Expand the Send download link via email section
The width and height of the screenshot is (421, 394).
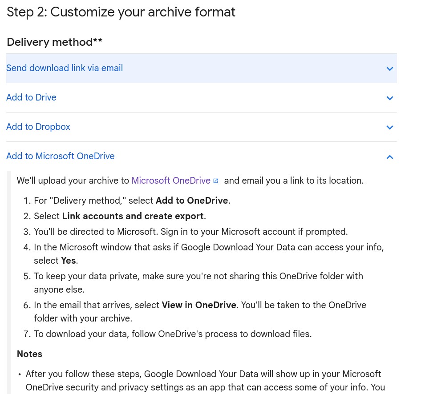201,68
